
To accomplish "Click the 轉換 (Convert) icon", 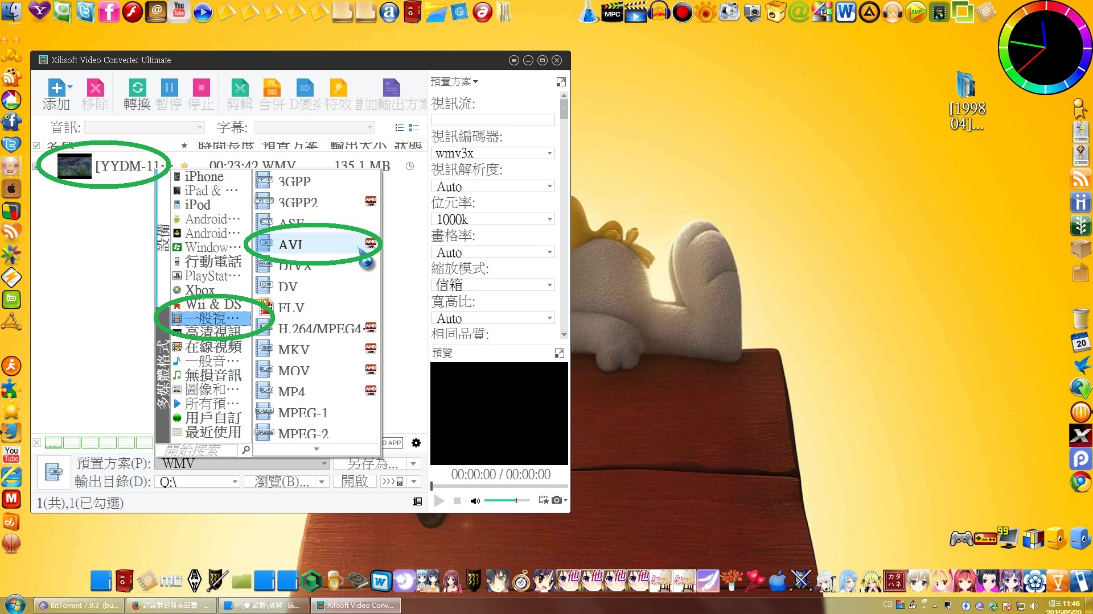I will click(x=137, y=88).
